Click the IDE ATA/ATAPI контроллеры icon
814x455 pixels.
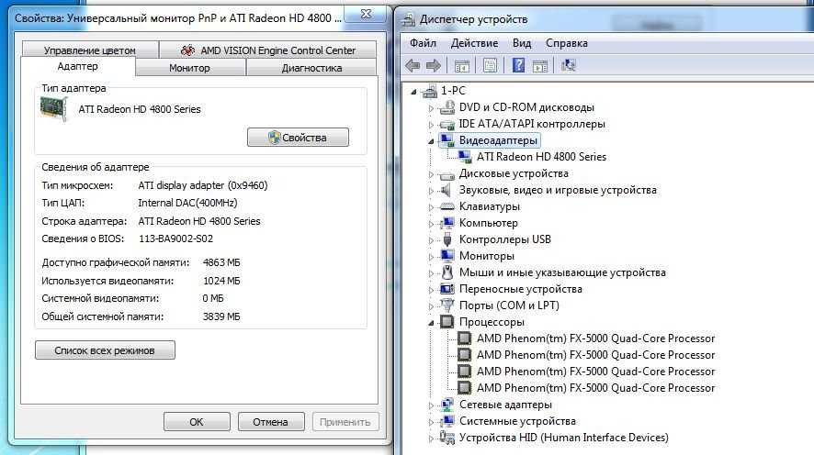pos(447,125)
